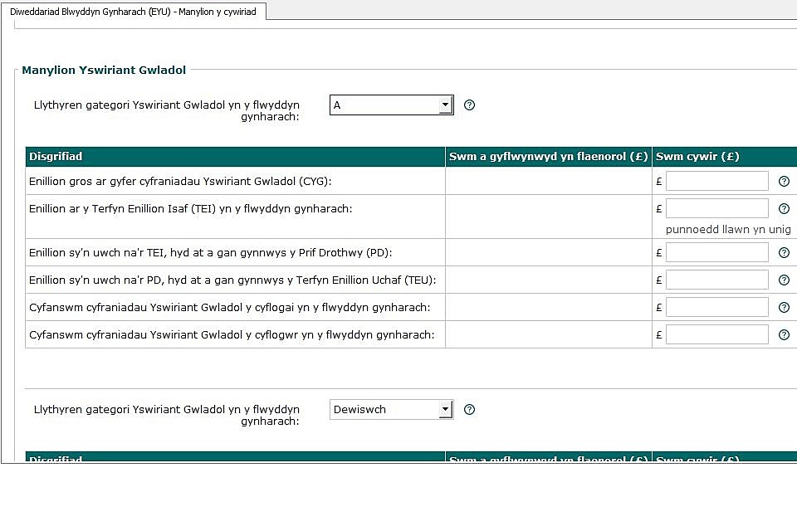The height and width of the screenshot is (531, 797).
Task: Click the Prif Drothwy (PD) earnings input
Action: (716, 253)
